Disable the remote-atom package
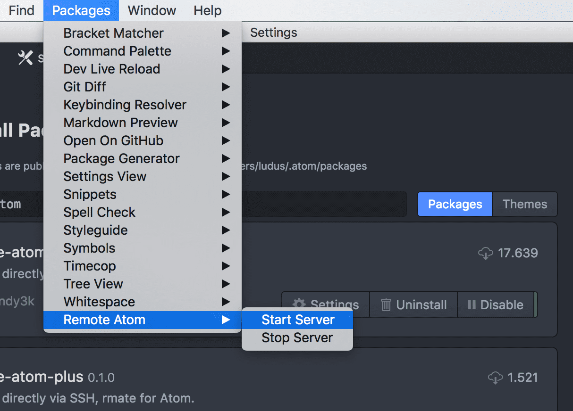 [x=495, y=305]
